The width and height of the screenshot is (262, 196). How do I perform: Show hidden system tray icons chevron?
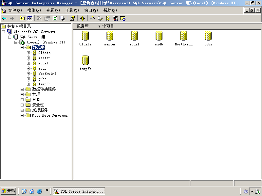click(x=252, y=191)
